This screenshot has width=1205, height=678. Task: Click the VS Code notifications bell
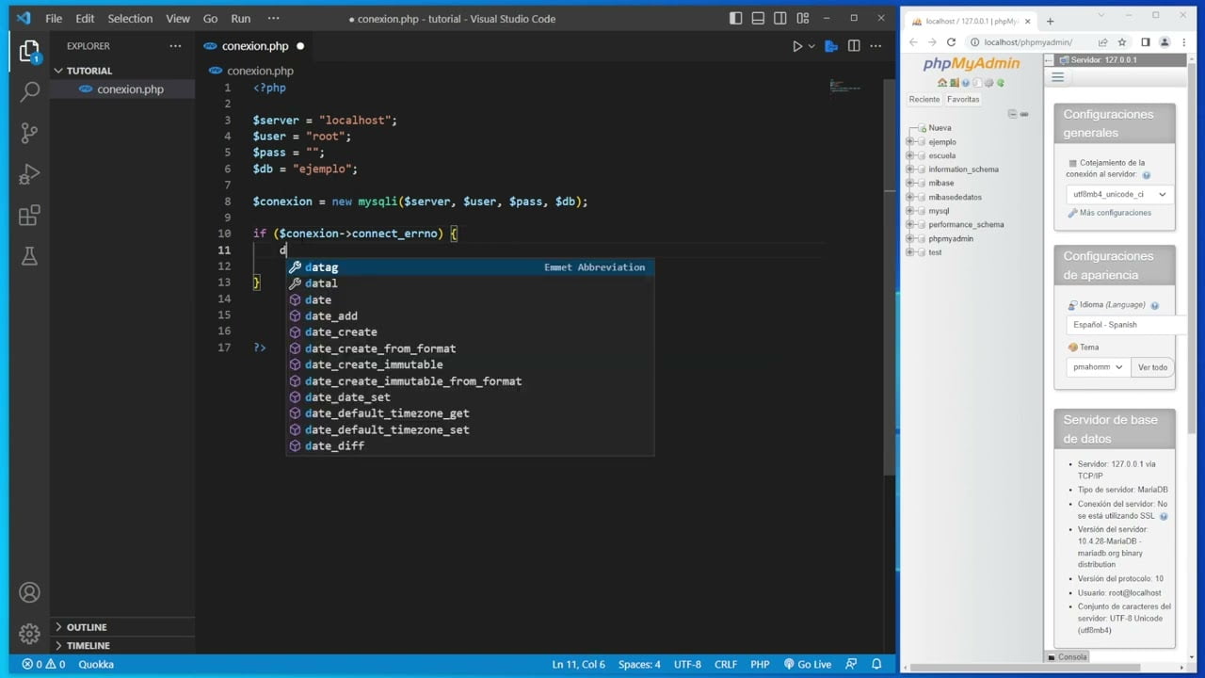click(876, 664)
